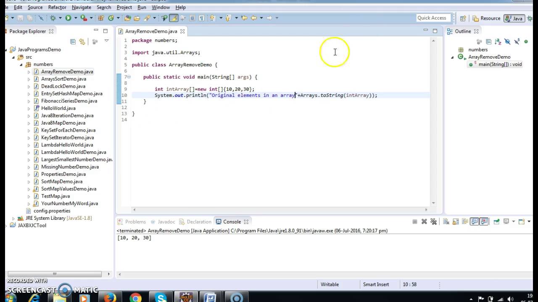Collapse the src folder in Package Explorer
The height and width of the screenshot is (302, 538).
click(x=13, y=57)
